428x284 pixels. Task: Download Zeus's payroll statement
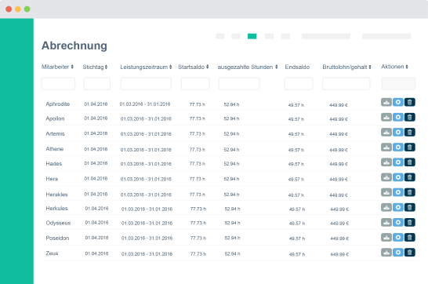click(386, 253)
